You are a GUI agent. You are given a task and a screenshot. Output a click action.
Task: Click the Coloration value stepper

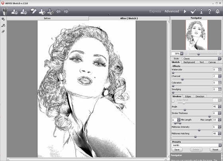click(x=220, y=82)
